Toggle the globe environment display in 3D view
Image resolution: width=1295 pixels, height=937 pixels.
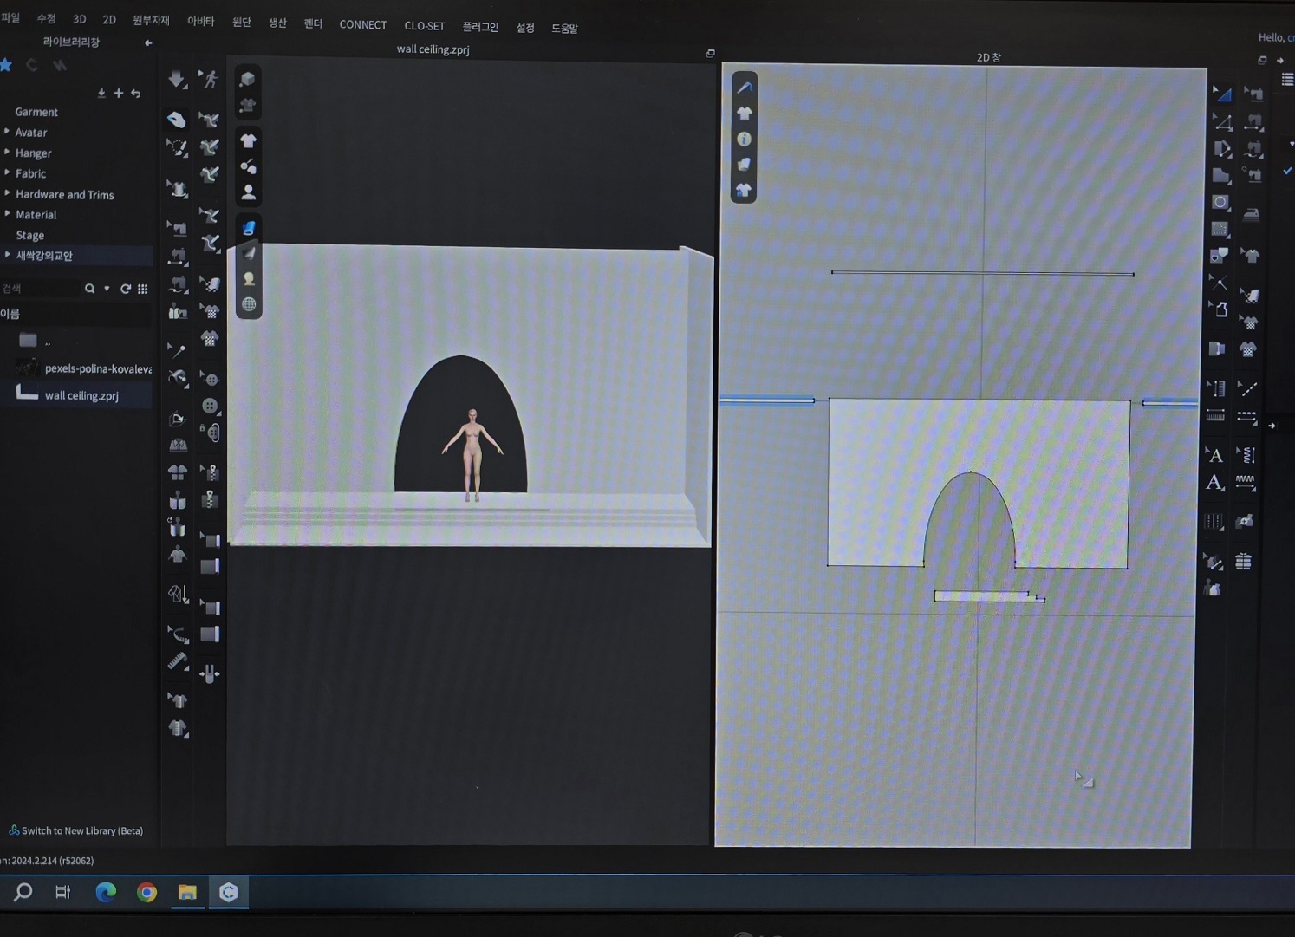[x=249, y=304]
